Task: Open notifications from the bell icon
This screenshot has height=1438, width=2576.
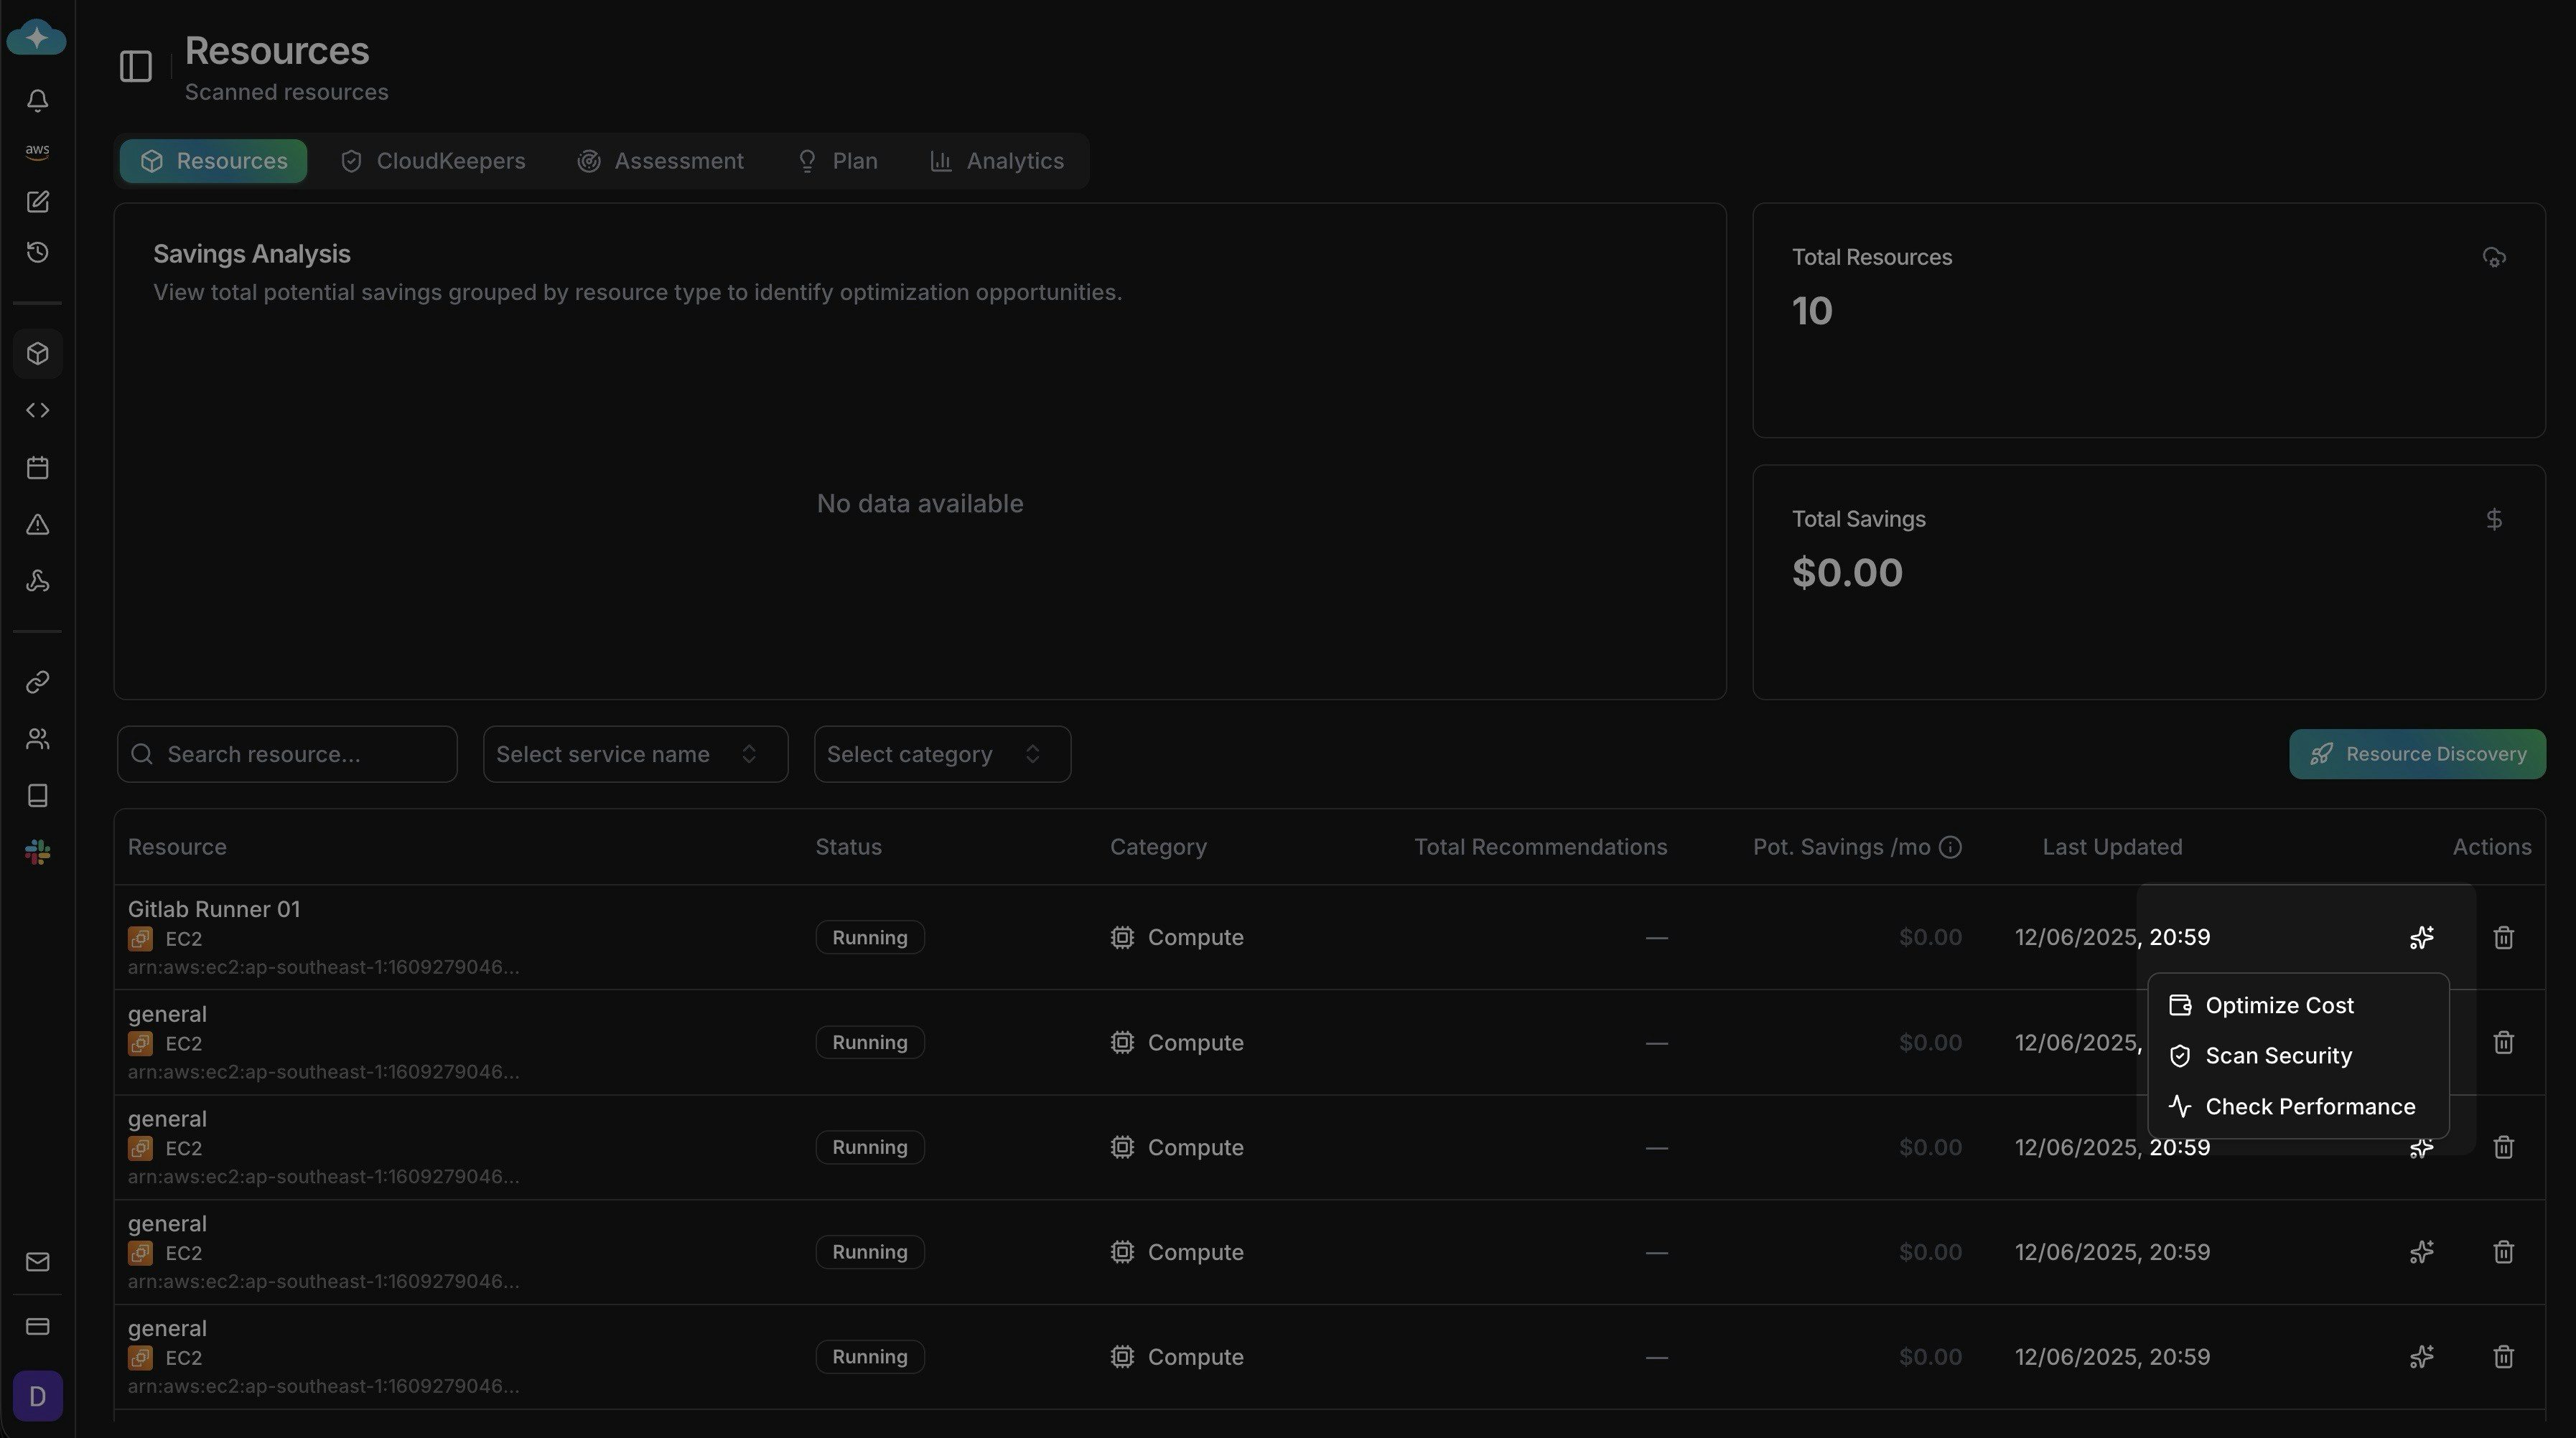Action: [x=37, y=100]
